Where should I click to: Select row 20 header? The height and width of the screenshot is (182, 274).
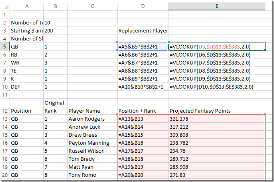(x=5, y=175)
